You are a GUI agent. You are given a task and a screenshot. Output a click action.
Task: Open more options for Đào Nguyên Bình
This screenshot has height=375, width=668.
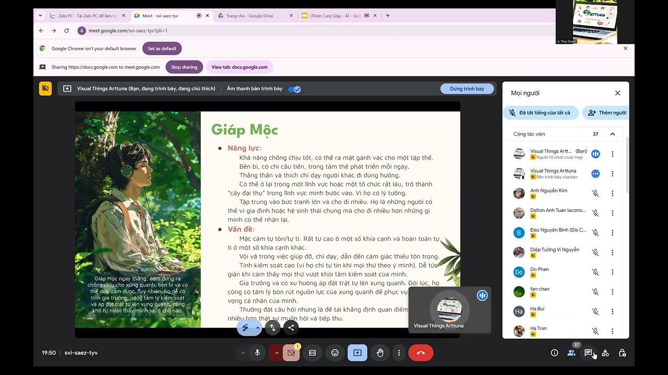pyautogui.click(x=613, y=233)
